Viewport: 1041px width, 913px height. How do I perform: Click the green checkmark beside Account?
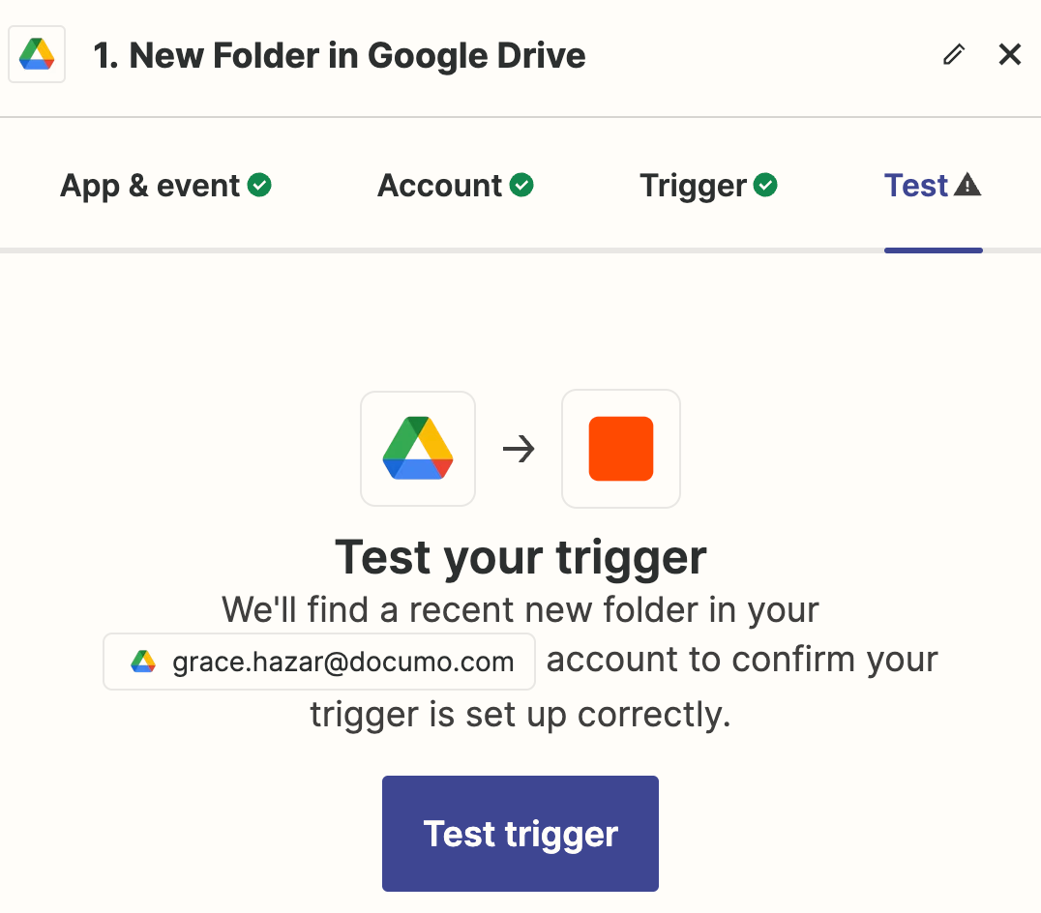[521, 185]
